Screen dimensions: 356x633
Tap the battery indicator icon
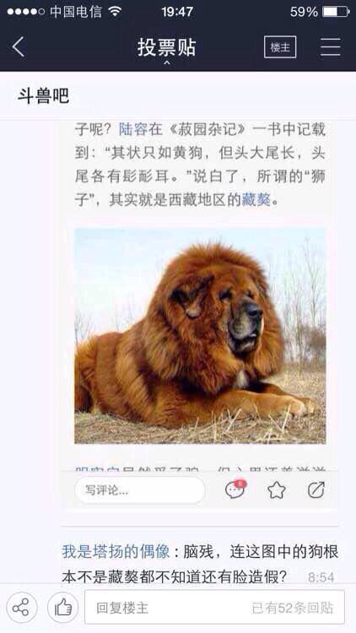tap(336, 12)
